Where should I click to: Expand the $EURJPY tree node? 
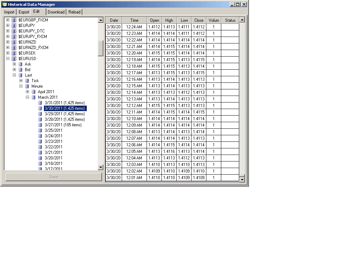tap(8, 26)
